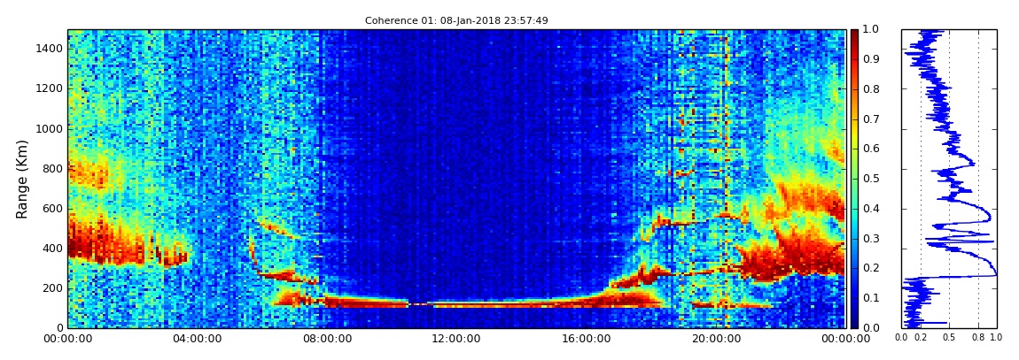
Task: Click the 1400 tick on the Range axis
Action: click(x=50, y=49)
